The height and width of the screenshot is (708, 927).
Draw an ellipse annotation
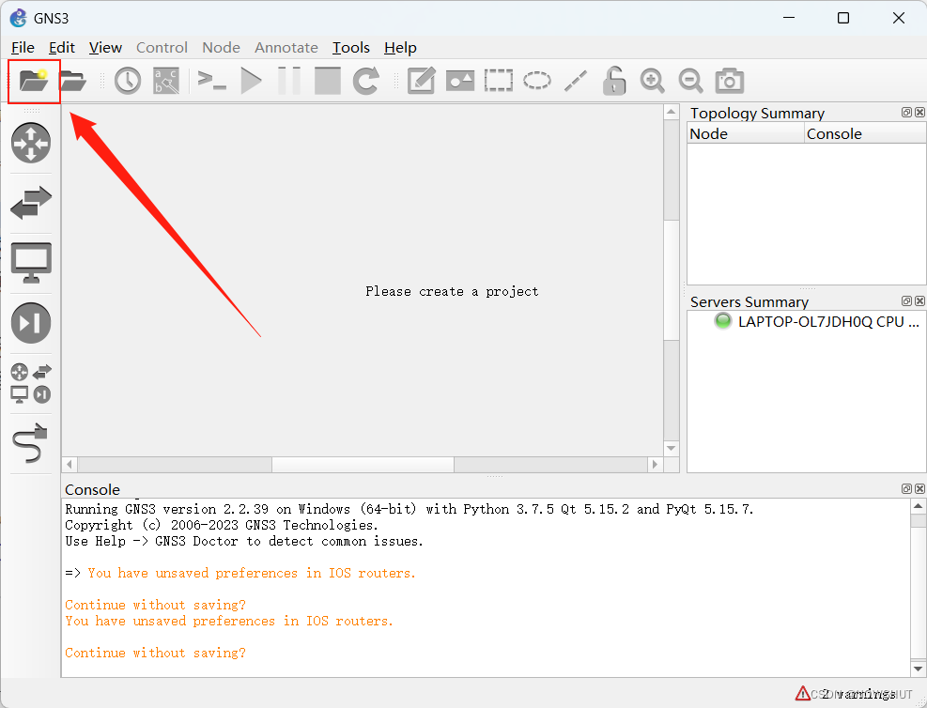(537, 81)
